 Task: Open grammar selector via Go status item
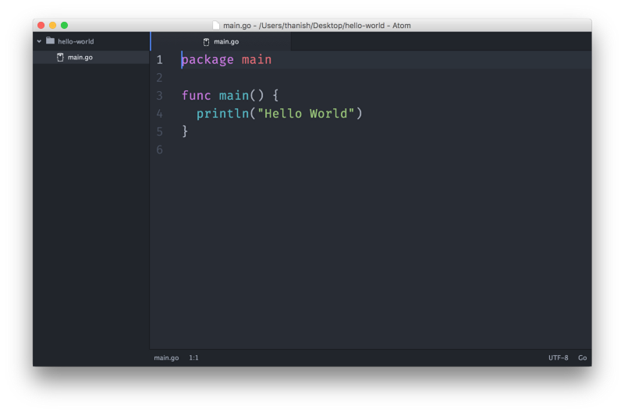pos(582,357)
